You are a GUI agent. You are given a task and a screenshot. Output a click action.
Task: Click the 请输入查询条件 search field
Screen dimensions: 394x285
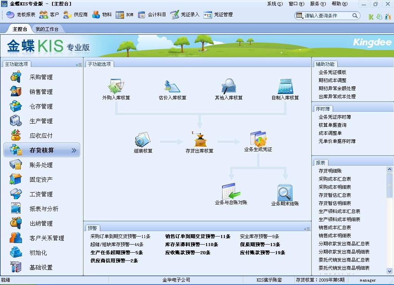point(328,15)
